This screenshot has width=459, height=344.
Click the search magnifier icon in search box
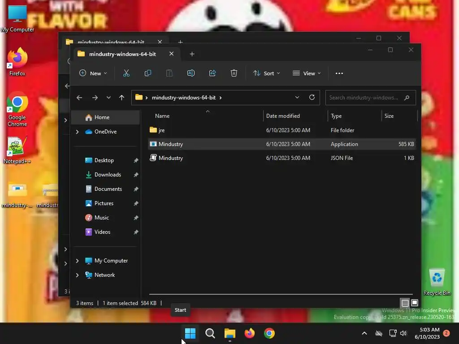[407, 98]
